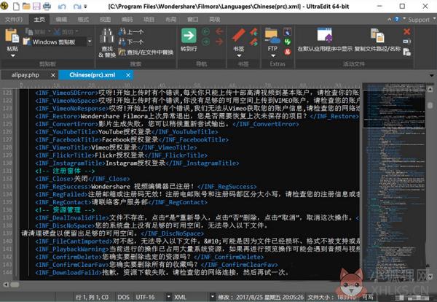Open the UTF-16 encoding dropdown in status bar

click(169, 296)
